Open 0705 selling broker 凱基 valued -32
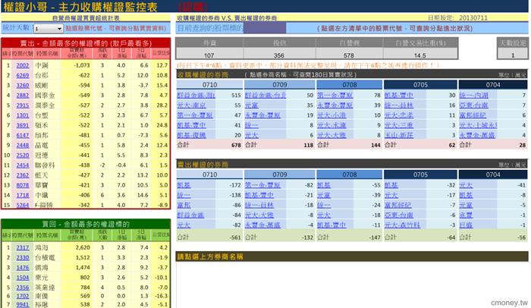 tap(391, 185)
